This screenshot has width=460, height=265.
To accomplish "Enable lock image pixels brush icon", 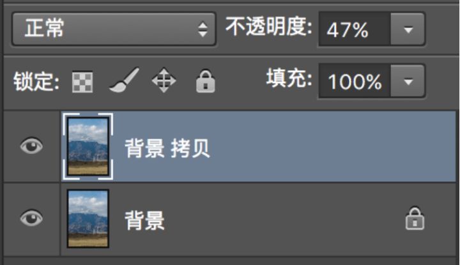I will pyautogui.click(x=124, y=80).
